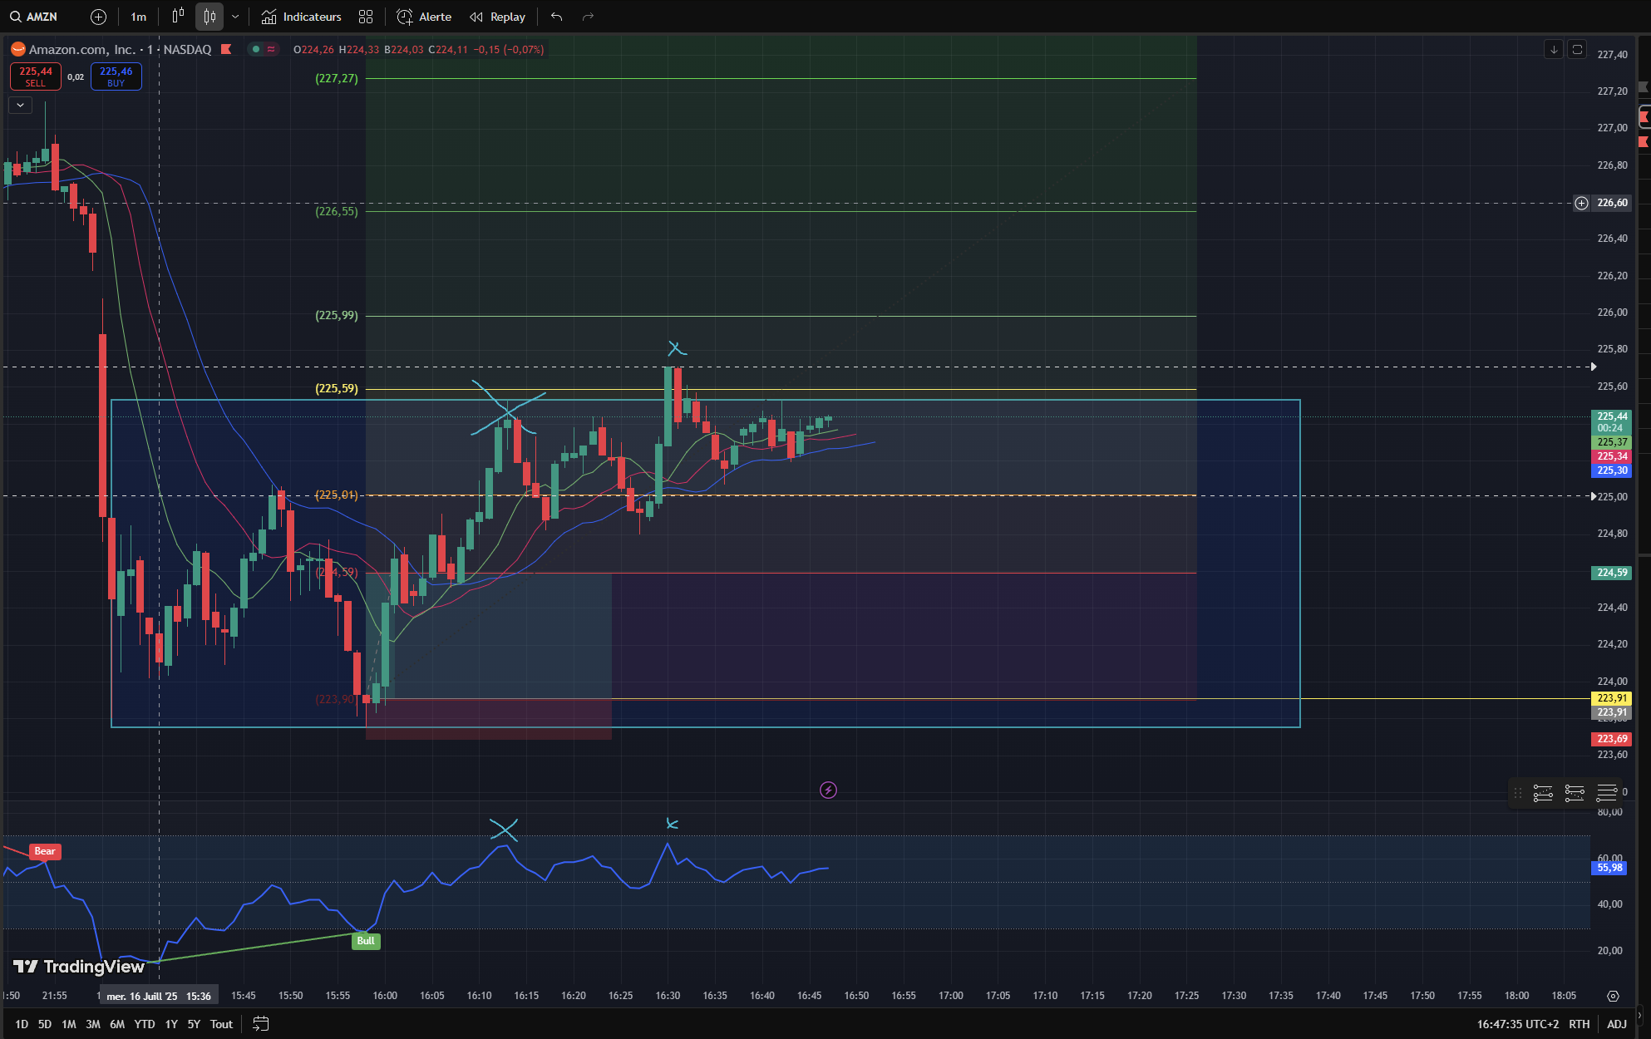Select the YTD range tab
This screenshot has height=1039, width=1651.
145,1024
